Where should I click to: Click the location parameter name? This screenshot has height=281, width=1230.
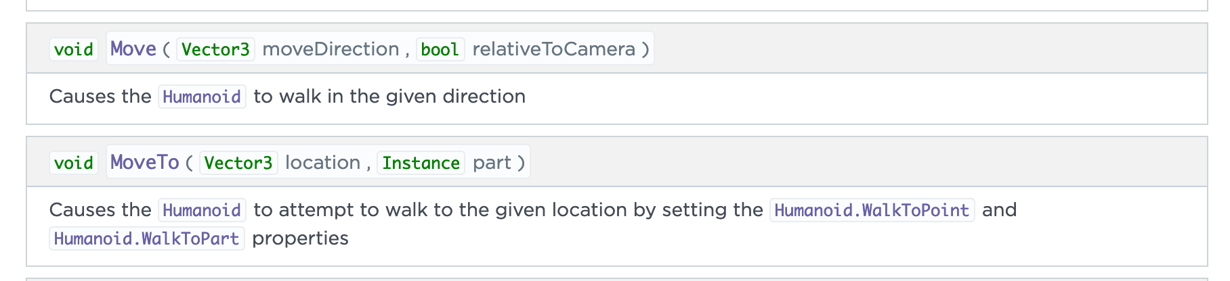pos(322,163)
